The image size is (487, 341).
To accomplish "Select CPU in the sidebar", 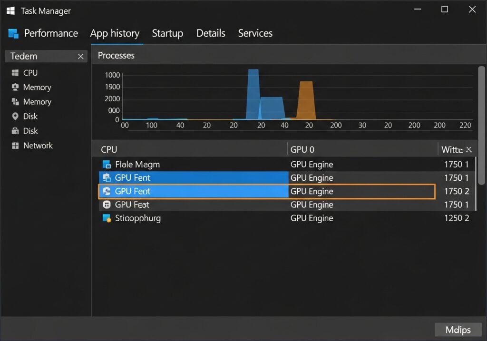I will click(30, 73).
